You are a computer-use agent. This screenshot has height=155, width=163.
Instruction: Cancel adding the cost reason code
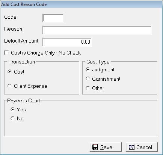coord(142,147)
